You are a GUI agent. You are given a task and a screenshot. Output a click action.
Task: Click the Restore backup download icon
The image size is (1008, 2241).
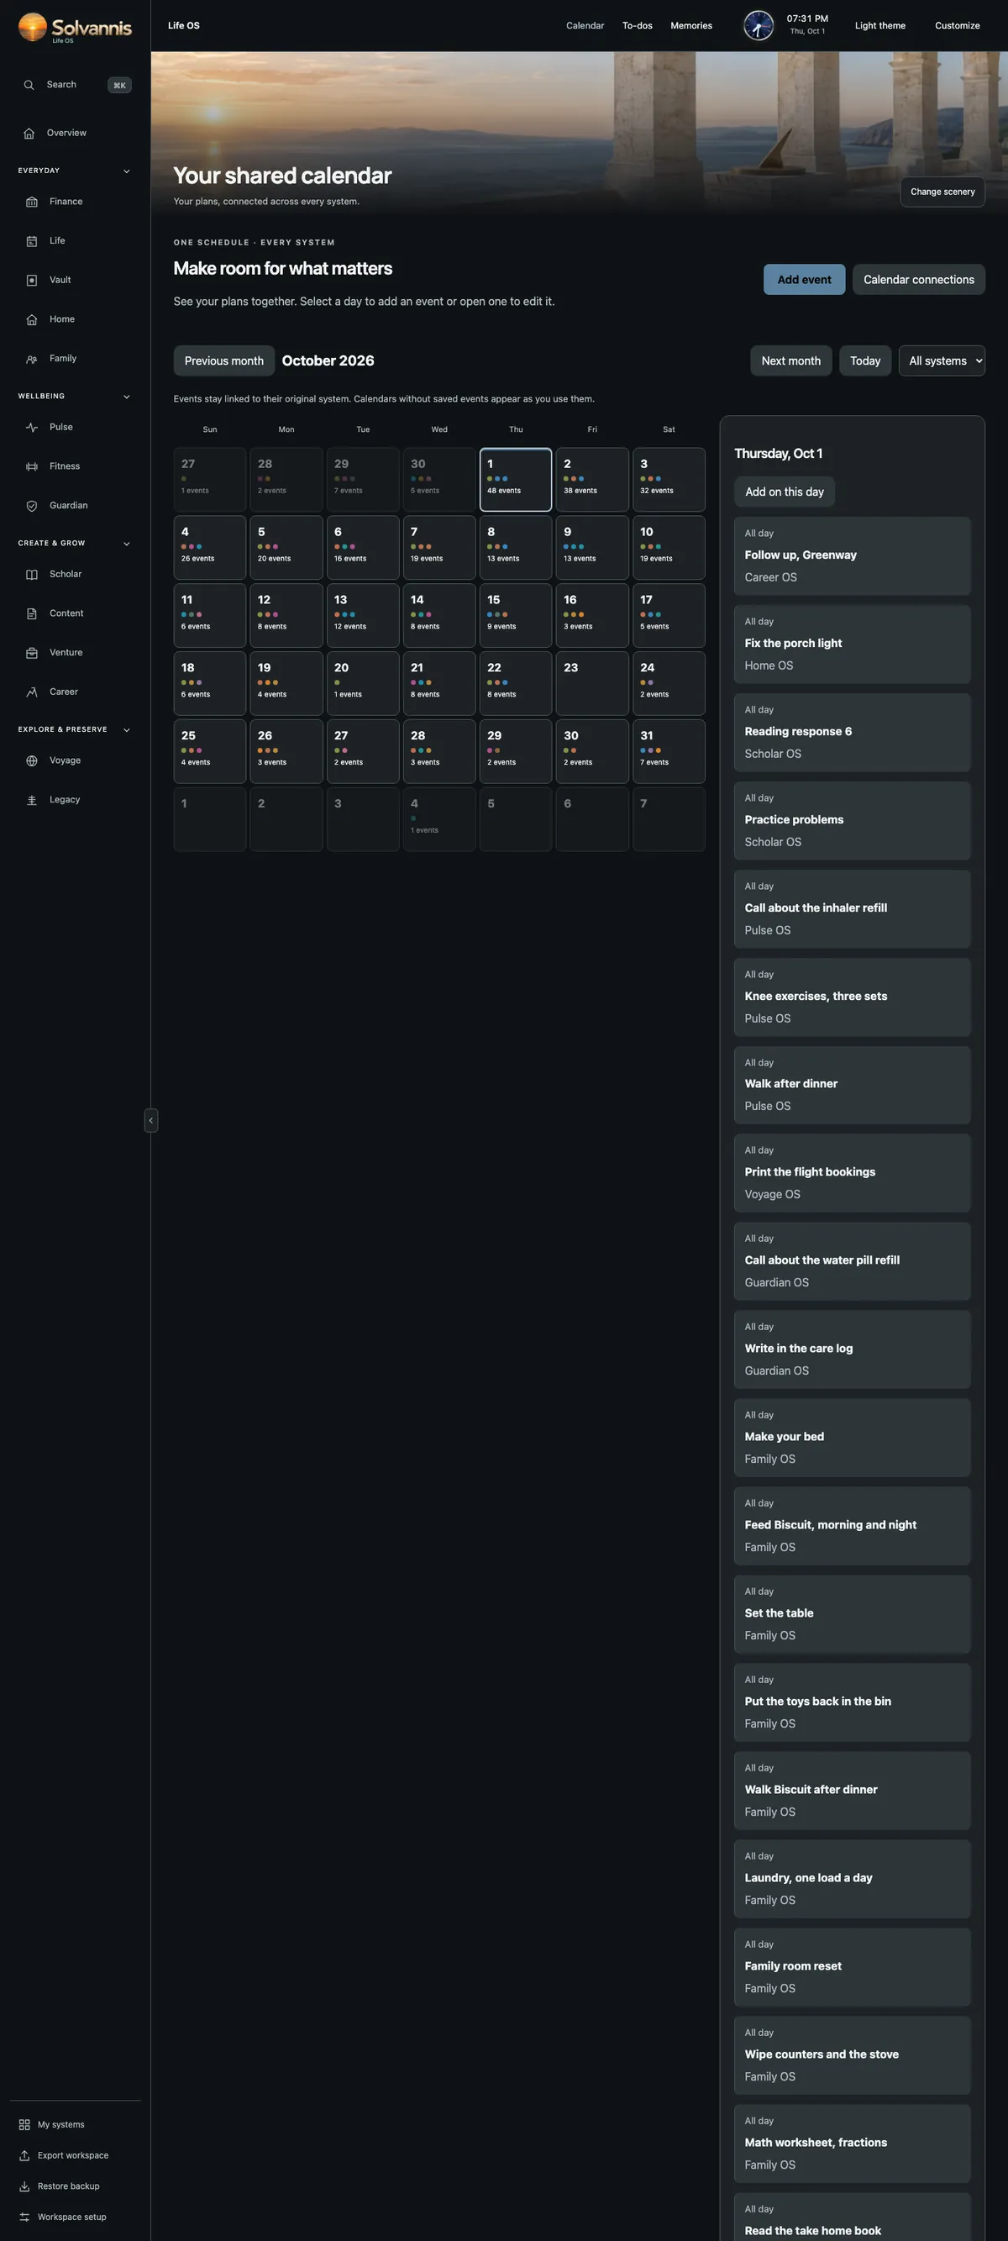pos(24,2186)
